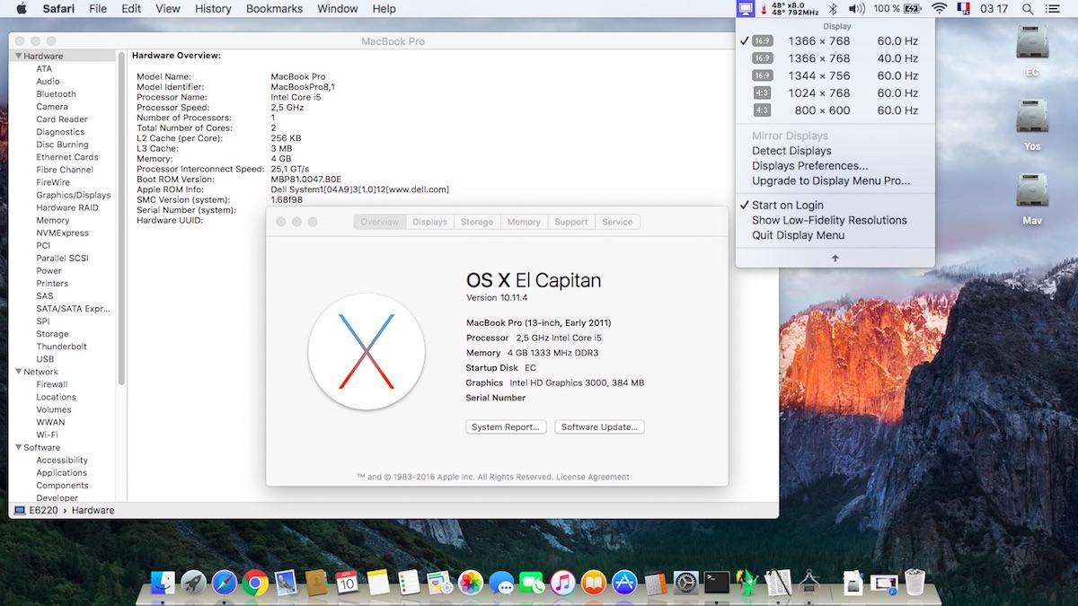Click the Bluetooth menu bar icon
Screen dimensions: 1078x606
[x=832, y=9]
